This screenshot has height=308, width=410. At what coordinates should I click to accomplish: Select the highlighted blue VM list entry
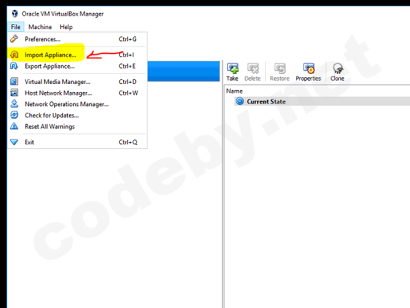183,71
